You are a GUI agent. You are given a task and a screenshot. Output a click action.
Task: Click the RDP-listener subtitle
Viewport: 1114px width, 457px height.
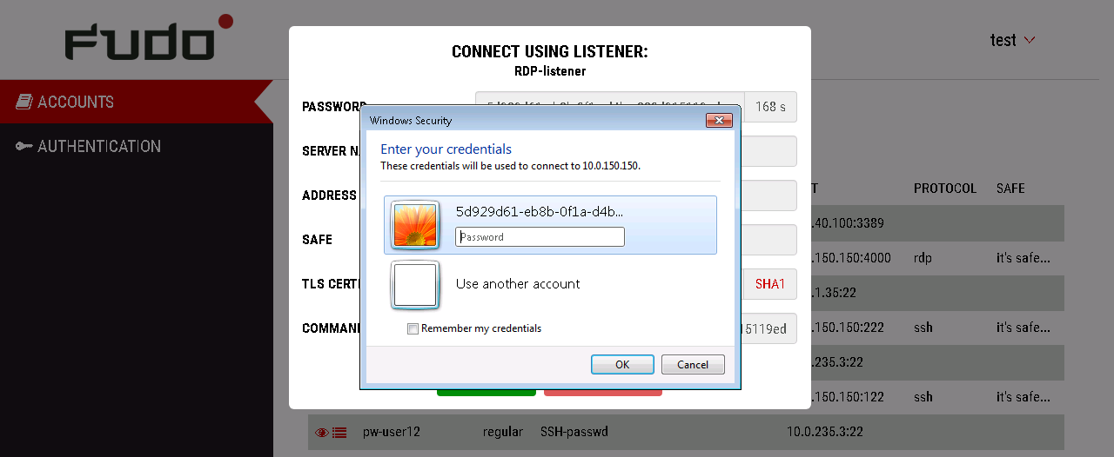(550, 71)
